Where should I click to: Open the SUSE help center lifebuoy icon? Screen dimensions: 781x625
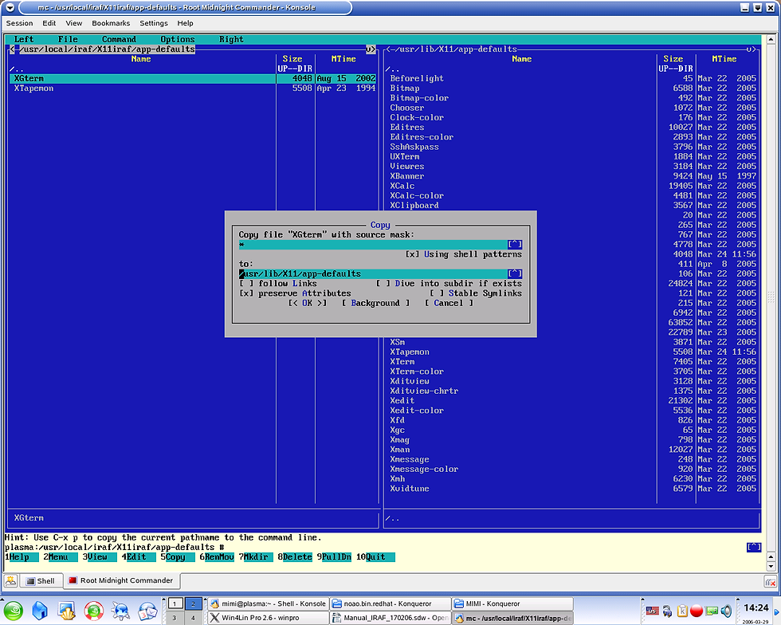click(94, 611)
